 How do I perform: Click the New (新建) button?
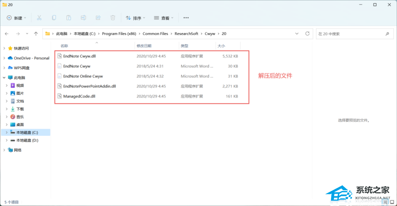point(16,18)
